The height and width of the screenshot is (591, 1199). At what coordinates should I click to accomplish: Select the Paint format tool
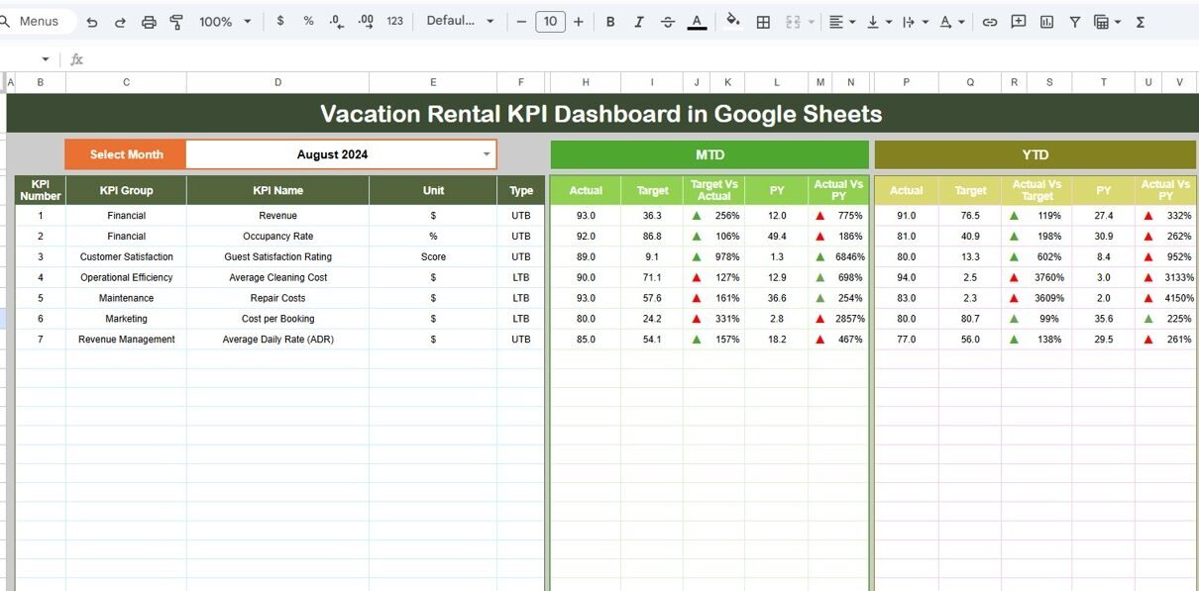pyautogui.click(x=176, y=22)
